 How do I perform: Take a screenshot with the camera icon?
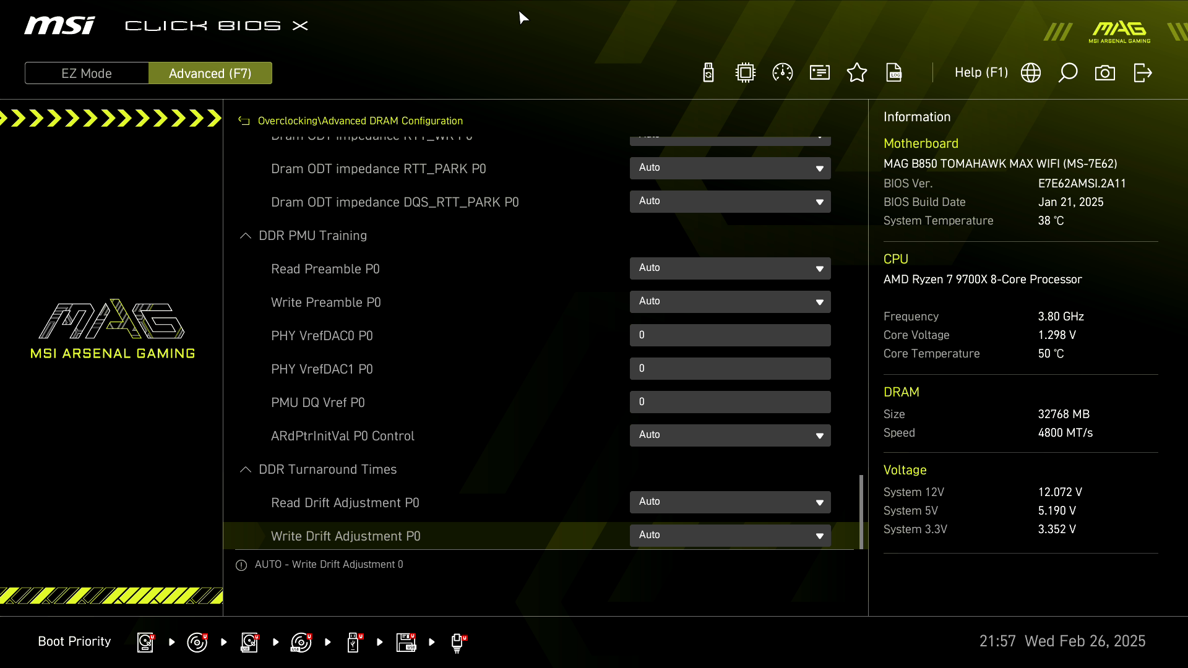pos(1105,73)
